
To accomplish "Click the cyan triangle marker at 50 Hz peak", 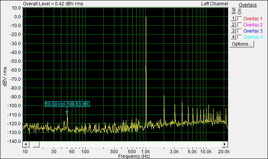I will click(x=67, y=113).
